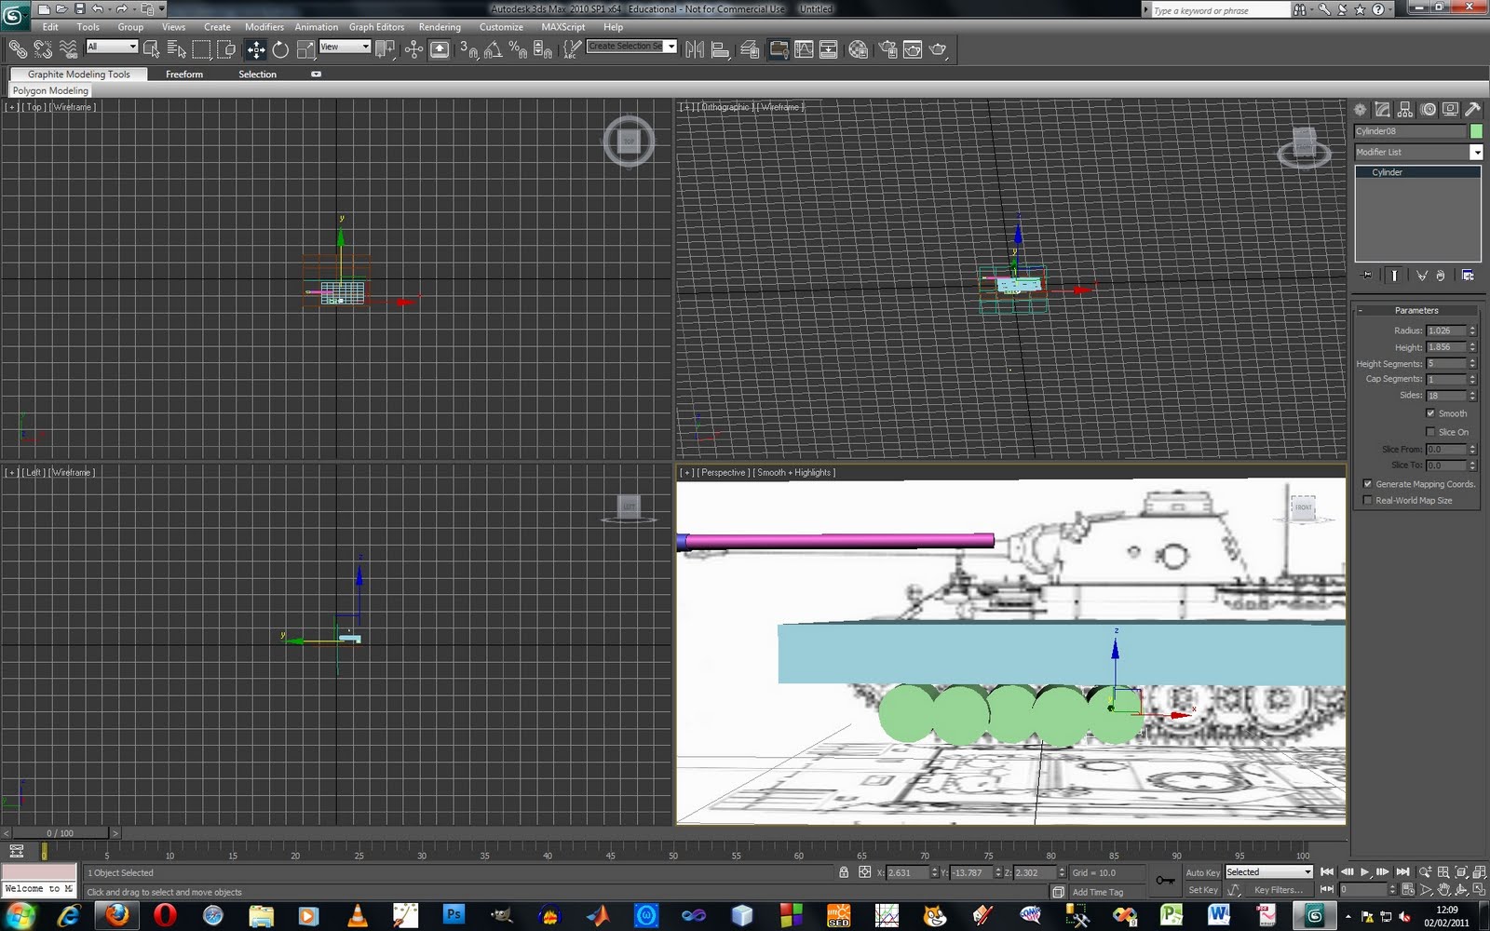Image resolution: width=1490 pixels, height=931 pixels.
Task: Enable the Slice On checkbox
Action: click(1430, 431)
